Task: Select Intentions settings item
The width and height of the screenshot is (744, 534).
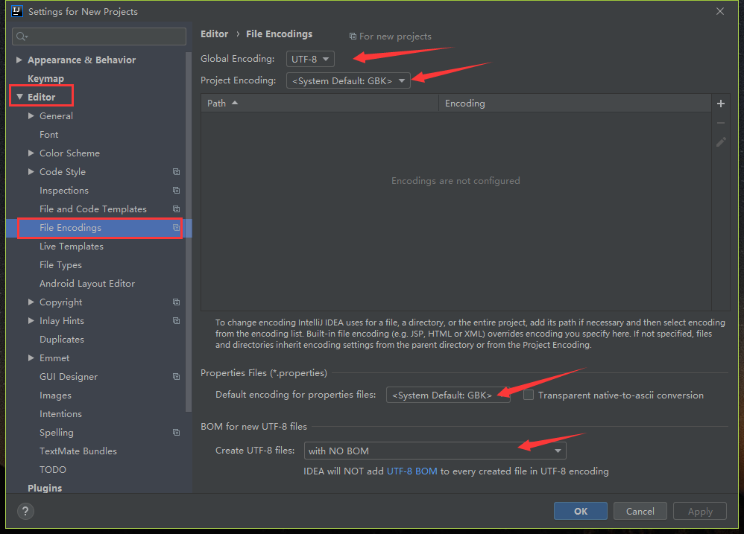Action: 60,413
